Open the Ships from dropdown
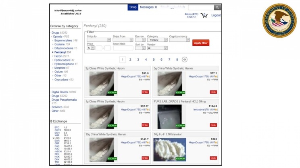Screen dimensions: 300x168 [123, 40]
